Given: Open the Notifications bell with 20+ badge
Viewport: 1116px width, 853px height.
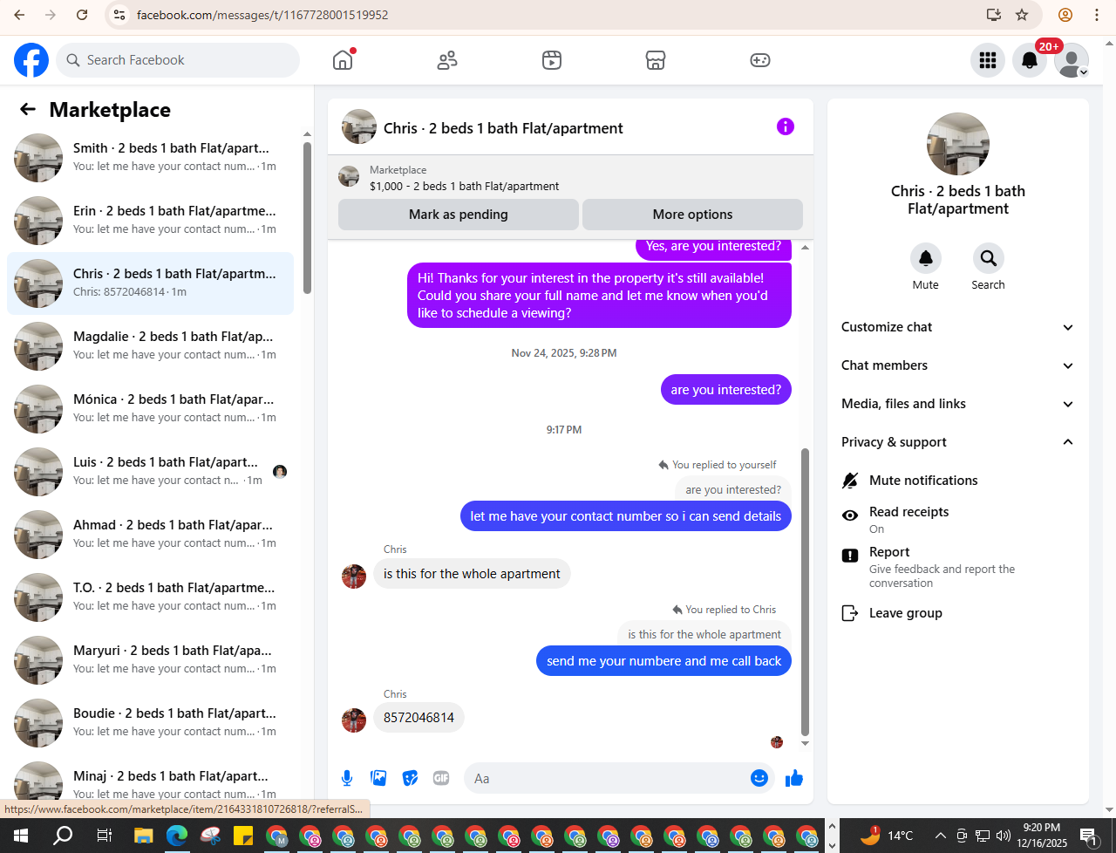Looking at the screenshot, I should coord(1030,60).
